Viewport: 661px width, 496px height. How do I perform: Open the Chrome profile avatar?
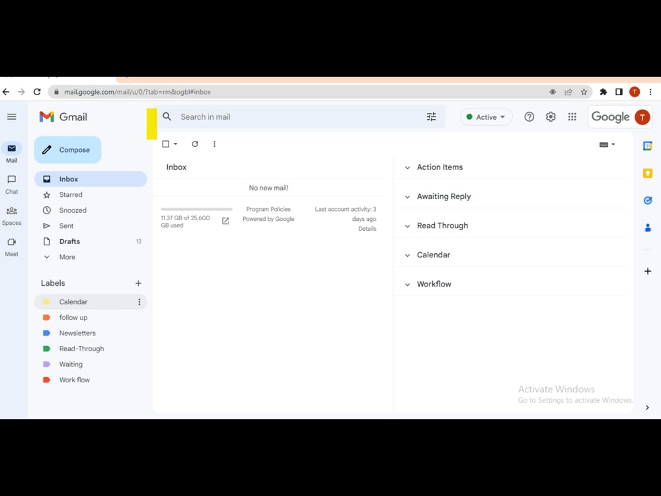click(635, 91)
